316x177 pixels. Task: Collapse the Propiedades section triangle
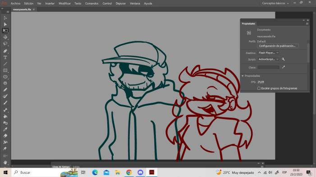pyautogui.click(x=243, y=76)
